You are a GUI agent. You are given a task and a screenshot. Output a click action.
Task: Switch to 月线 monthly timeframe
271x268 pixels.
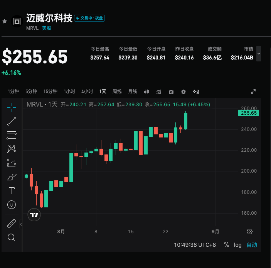(133, 92)
